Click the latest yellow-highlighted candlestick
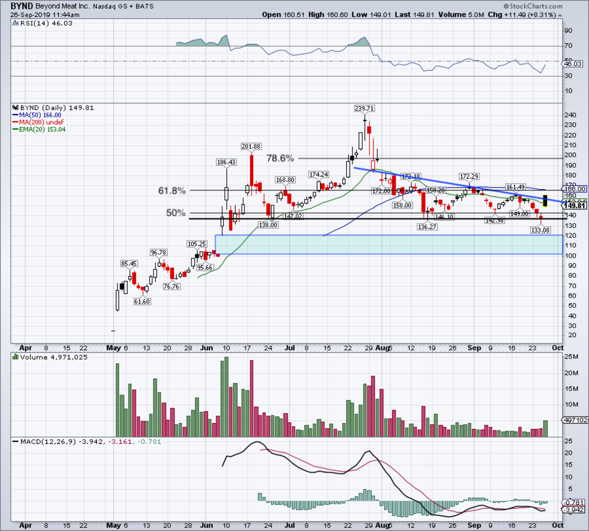The image size is (589, 531). coord(545,200)
